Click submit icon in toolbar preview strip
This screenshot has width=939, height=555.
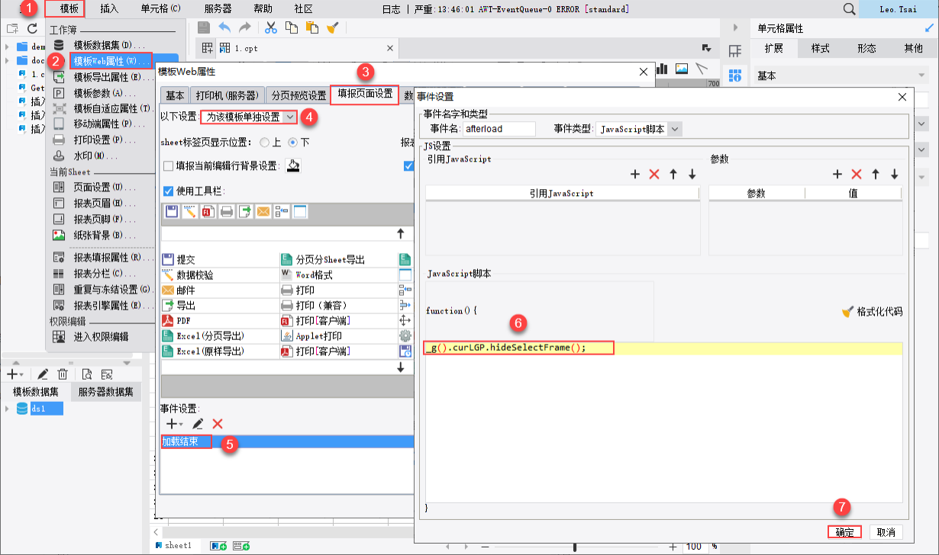coord(172,211)
